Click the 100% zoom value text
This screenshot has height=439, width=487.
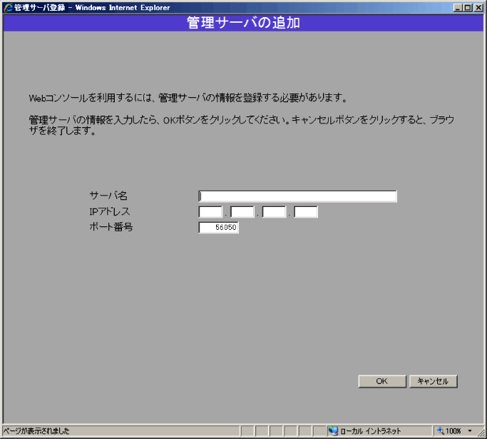click(x=453, y=431)
